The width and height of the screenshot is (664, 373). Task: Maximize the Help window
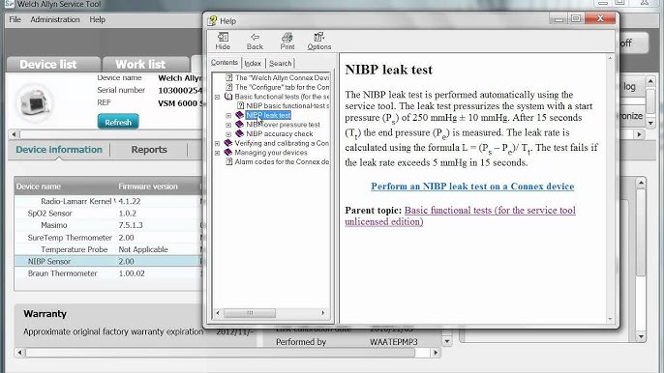pos(576,18)
